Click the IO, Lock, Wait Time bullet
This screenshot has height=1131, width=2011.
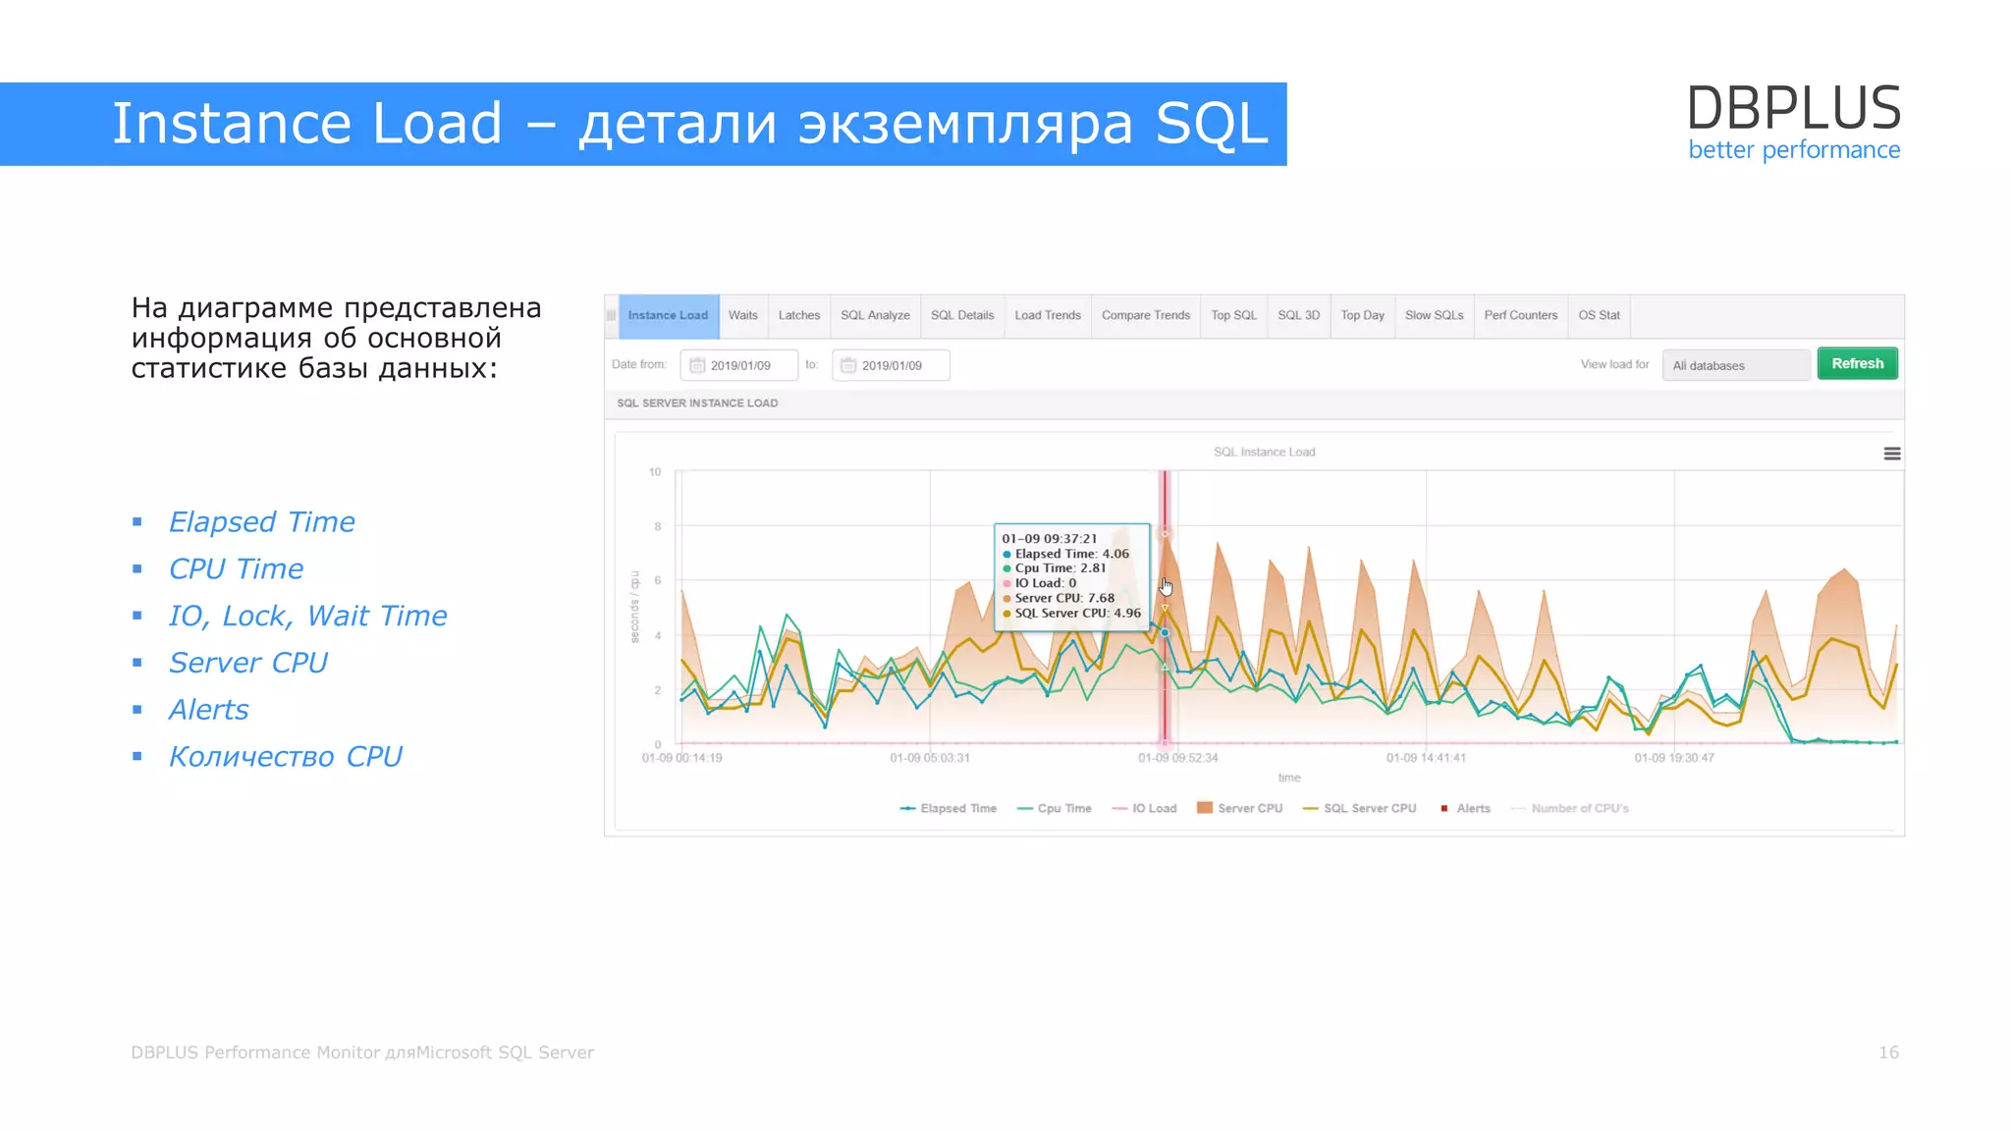pyautogui.click(x=307, y=617)
